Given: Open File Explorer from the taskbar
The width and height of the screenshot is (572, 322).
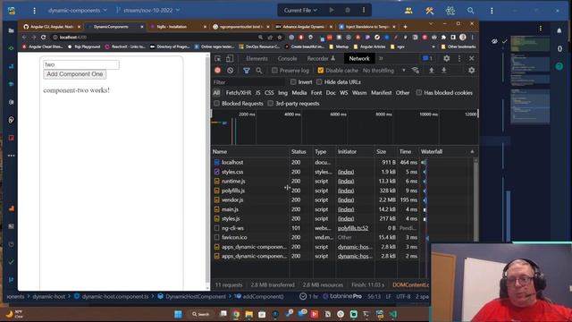Looking at the screenshot, I should point(248,314).
